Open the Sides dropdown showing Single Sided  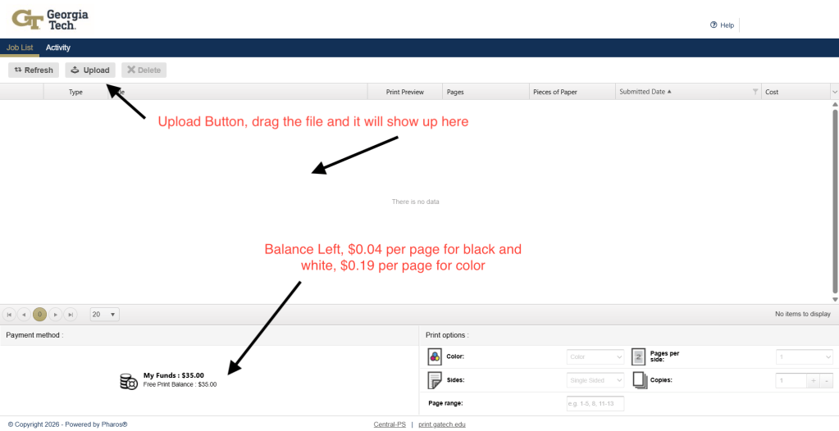click(595, 380)
